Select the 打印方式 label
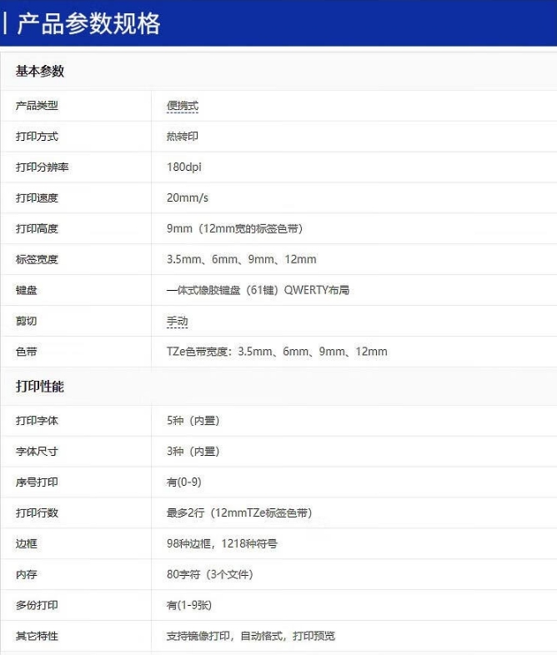The height and width of the screenshot is (655, 557). (37, 137)
